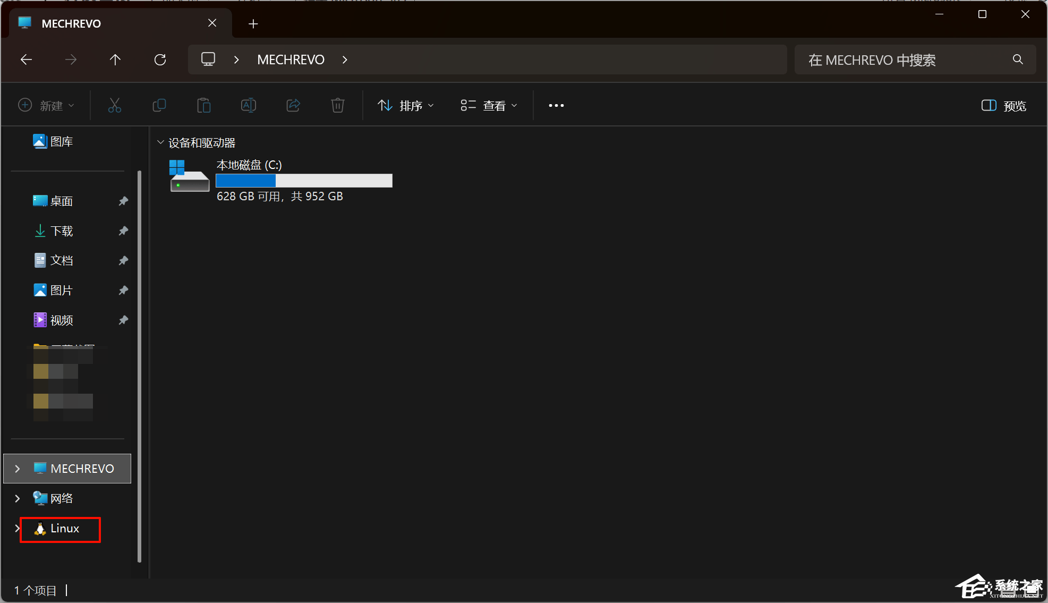Click the Delete icon in the toolbar
This screenshot has width=1048, height=603.
(337, 105)
